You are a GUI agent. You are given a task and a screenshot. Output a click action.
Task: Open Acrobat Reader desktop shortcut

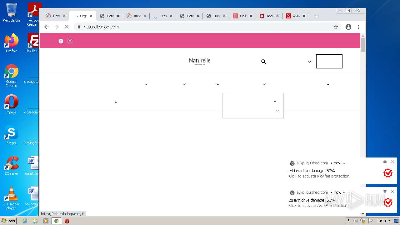33,14
